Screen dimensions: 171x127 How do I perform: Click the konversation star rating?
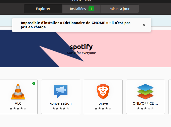[x=60, y=108]
